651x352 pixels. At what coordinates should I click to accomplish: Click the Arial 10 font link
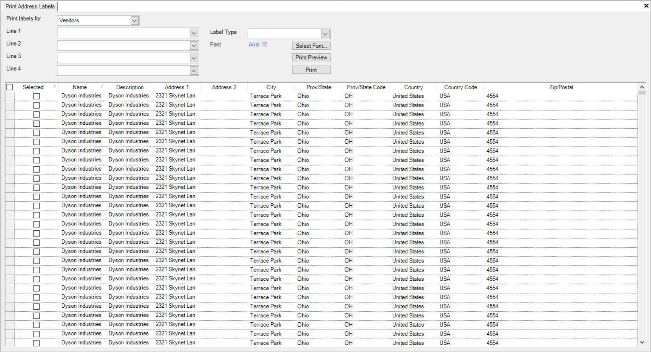[x=258, y=44]
